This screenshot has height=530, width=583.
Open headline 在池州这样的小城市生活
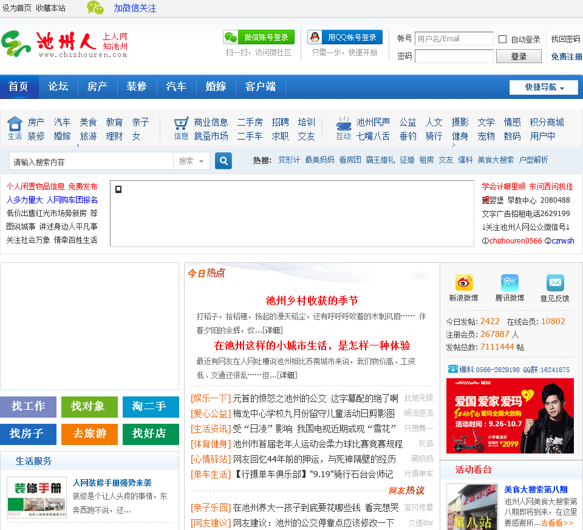pos(312,345)
